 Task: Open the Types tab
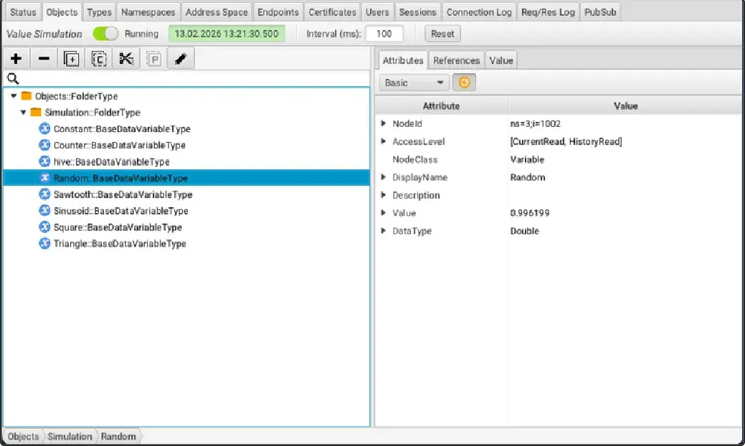coord(99,12)
